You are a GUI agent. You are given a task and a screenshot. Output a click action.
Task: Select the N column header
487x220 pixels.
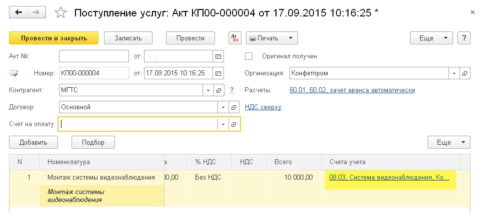[x=24, y=162]
